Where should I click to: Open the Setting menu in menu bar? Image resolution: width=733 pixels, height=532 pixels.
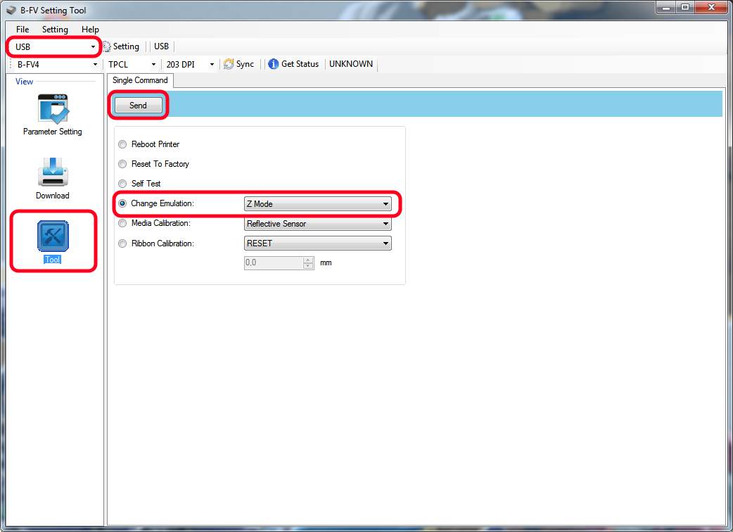point(55,29)
